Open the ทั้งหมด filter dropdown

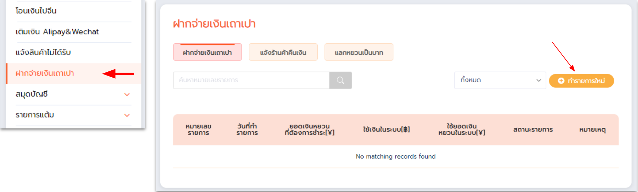500,80
